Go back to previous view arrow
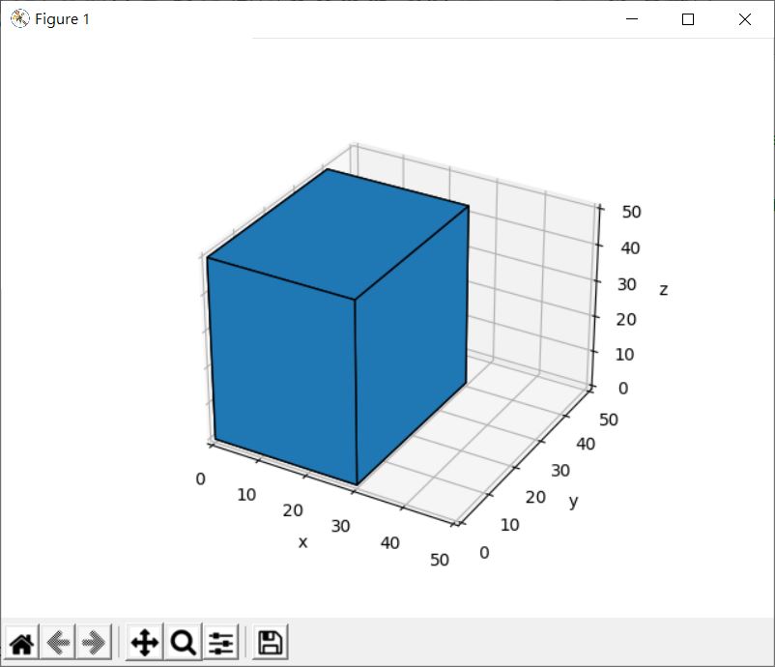The image size is (775, 667). pos(58,643)
